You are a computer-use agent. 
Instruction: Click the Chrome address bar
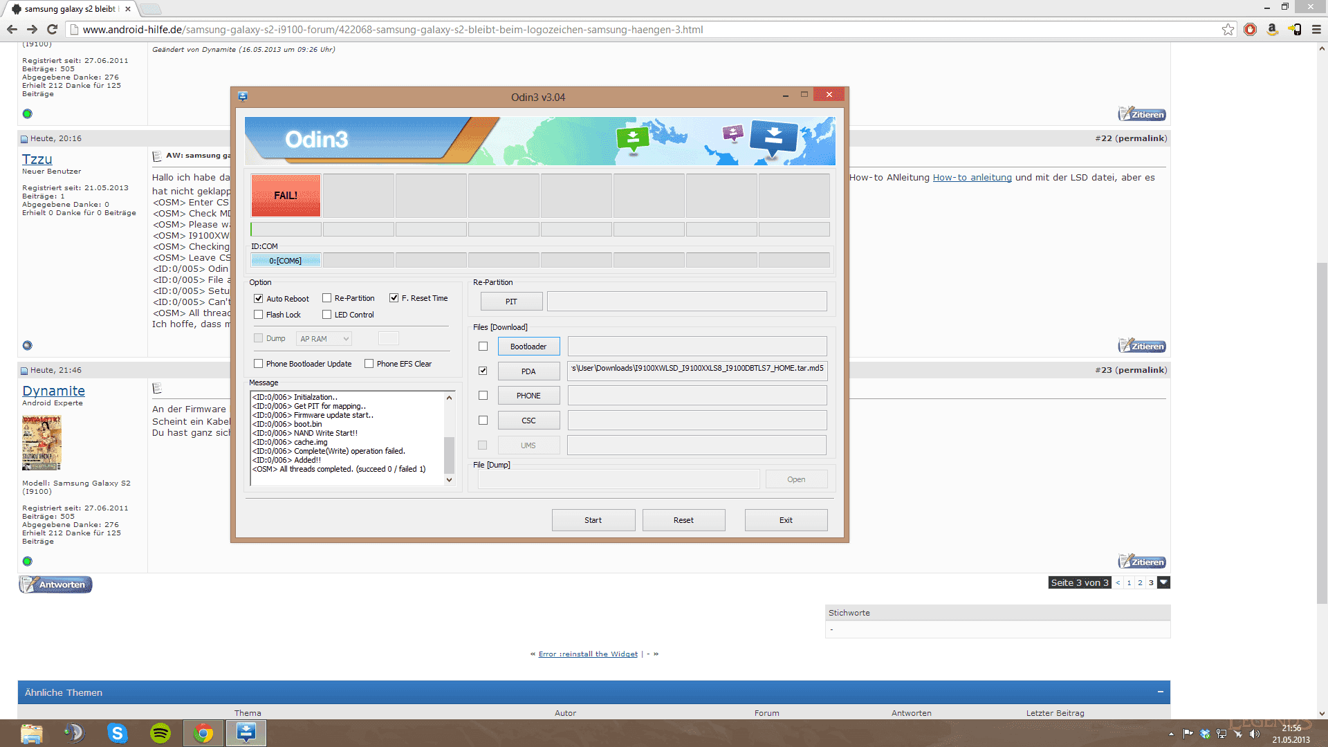pos(643,29)
